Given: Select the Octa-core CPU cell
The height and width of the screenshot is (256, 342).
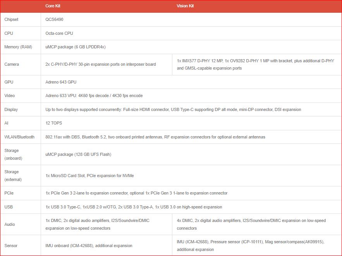Looking at the screenshot, I should pyautogui.click(x=59, y=33).
